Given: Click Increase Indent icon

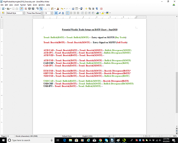Looking at the screenshot, I should click(93, 13).
